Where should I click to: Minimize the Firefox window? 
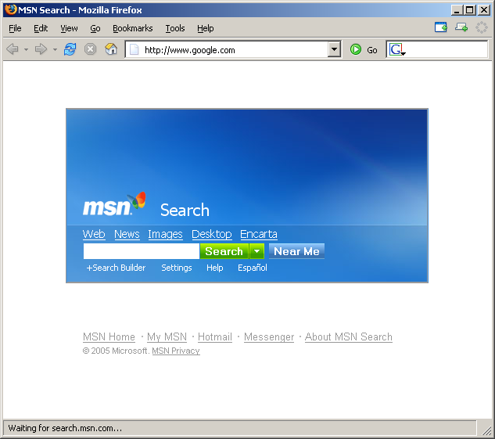457,10
